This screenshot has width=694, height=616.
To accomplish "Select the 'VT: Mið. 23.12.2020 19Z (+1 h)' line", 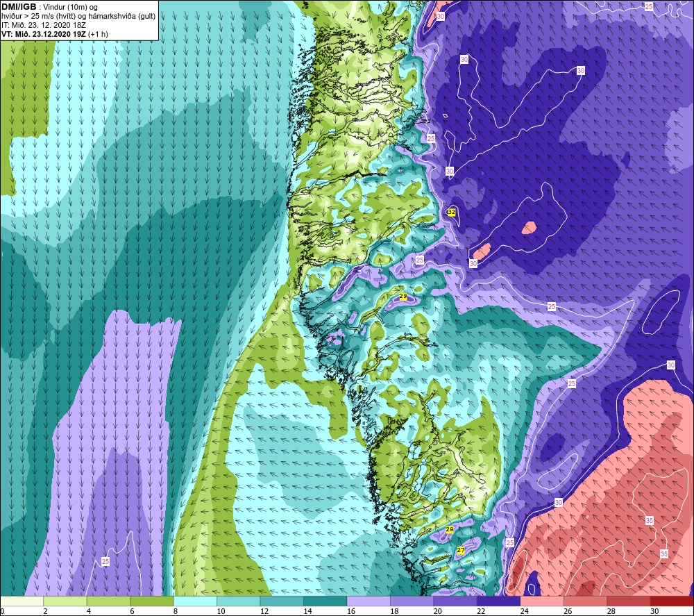I will [x=54, y=34].
